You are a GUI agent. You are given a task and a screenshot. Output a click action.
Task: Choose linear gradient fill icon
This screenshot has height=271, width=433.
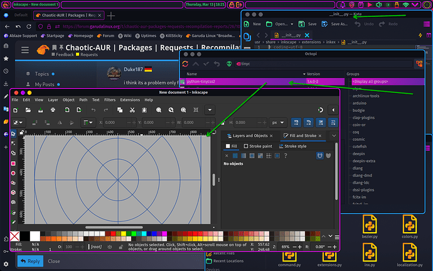pos(243,156)
